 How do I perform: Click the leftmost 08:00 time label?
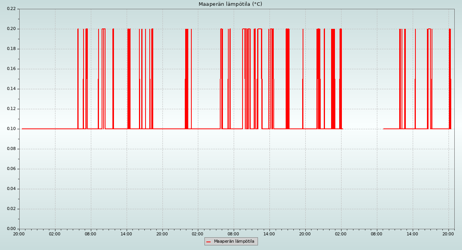click(90, 234)
